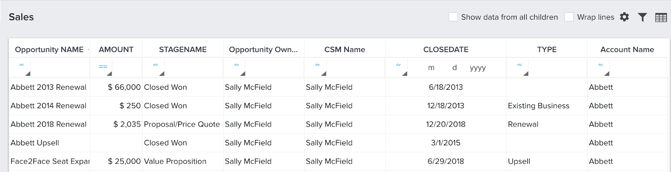671x172 pixels.
Task: Sort by AMOUNT column header
Action: (116, 50)
